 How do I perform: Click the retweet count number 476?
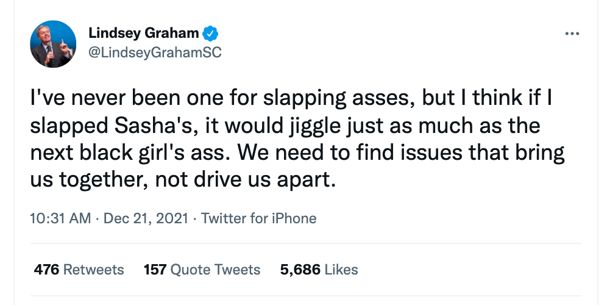[x=46, y=269]
